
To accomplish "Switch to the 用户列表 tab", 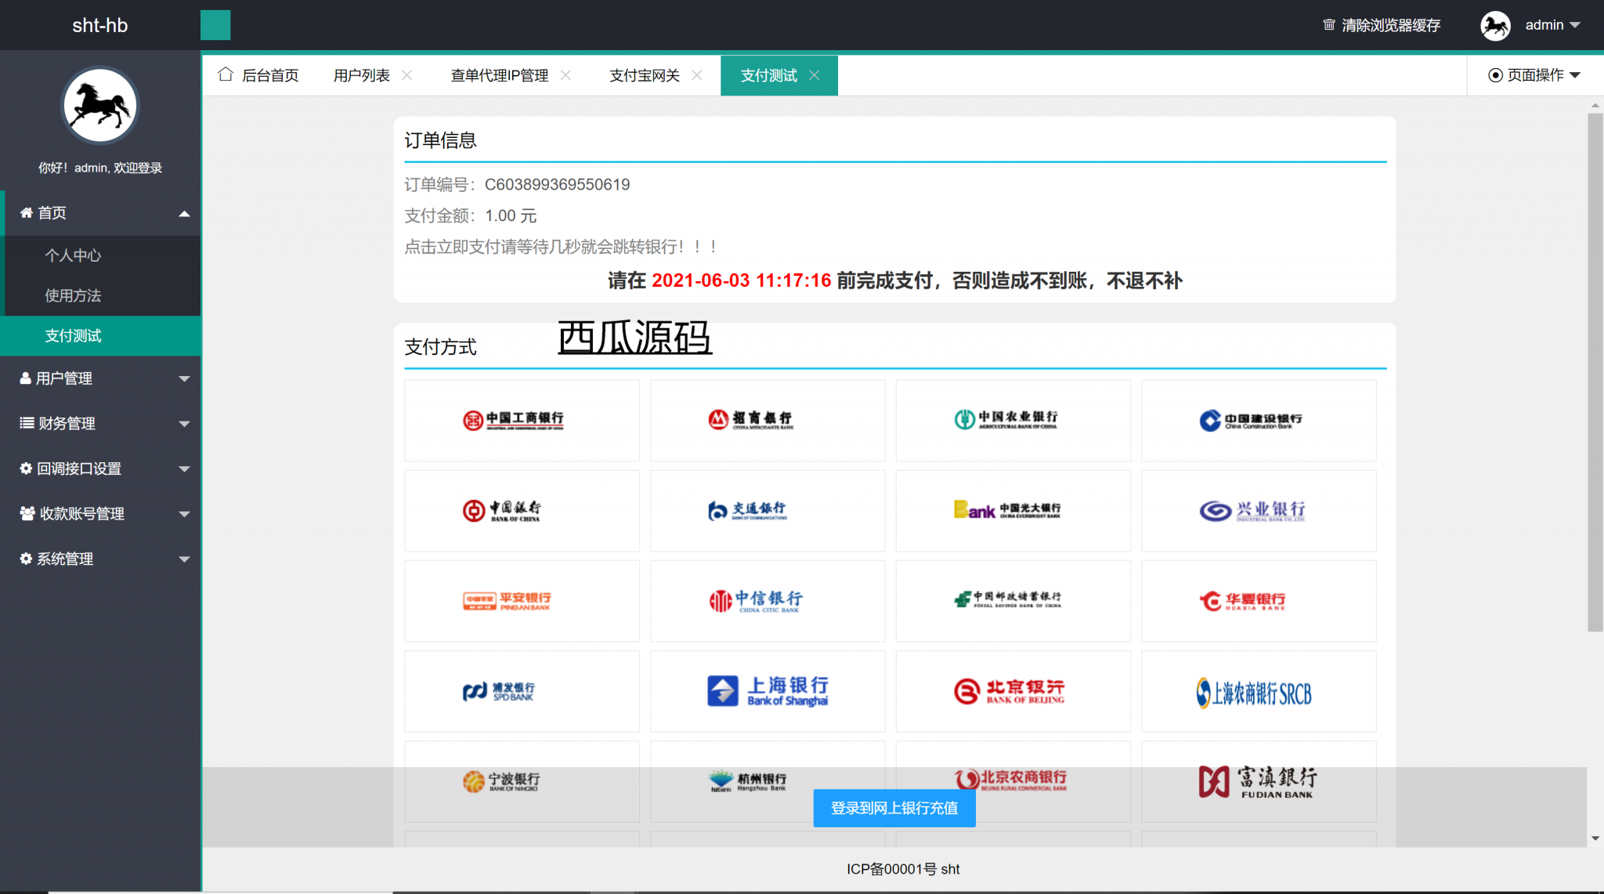I will (362, 75).
